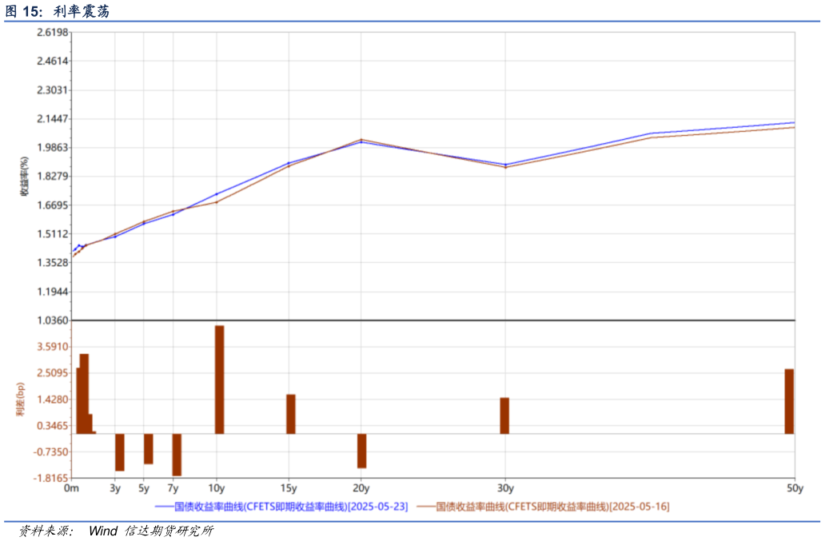Select the spread bar at 30y

504,416
